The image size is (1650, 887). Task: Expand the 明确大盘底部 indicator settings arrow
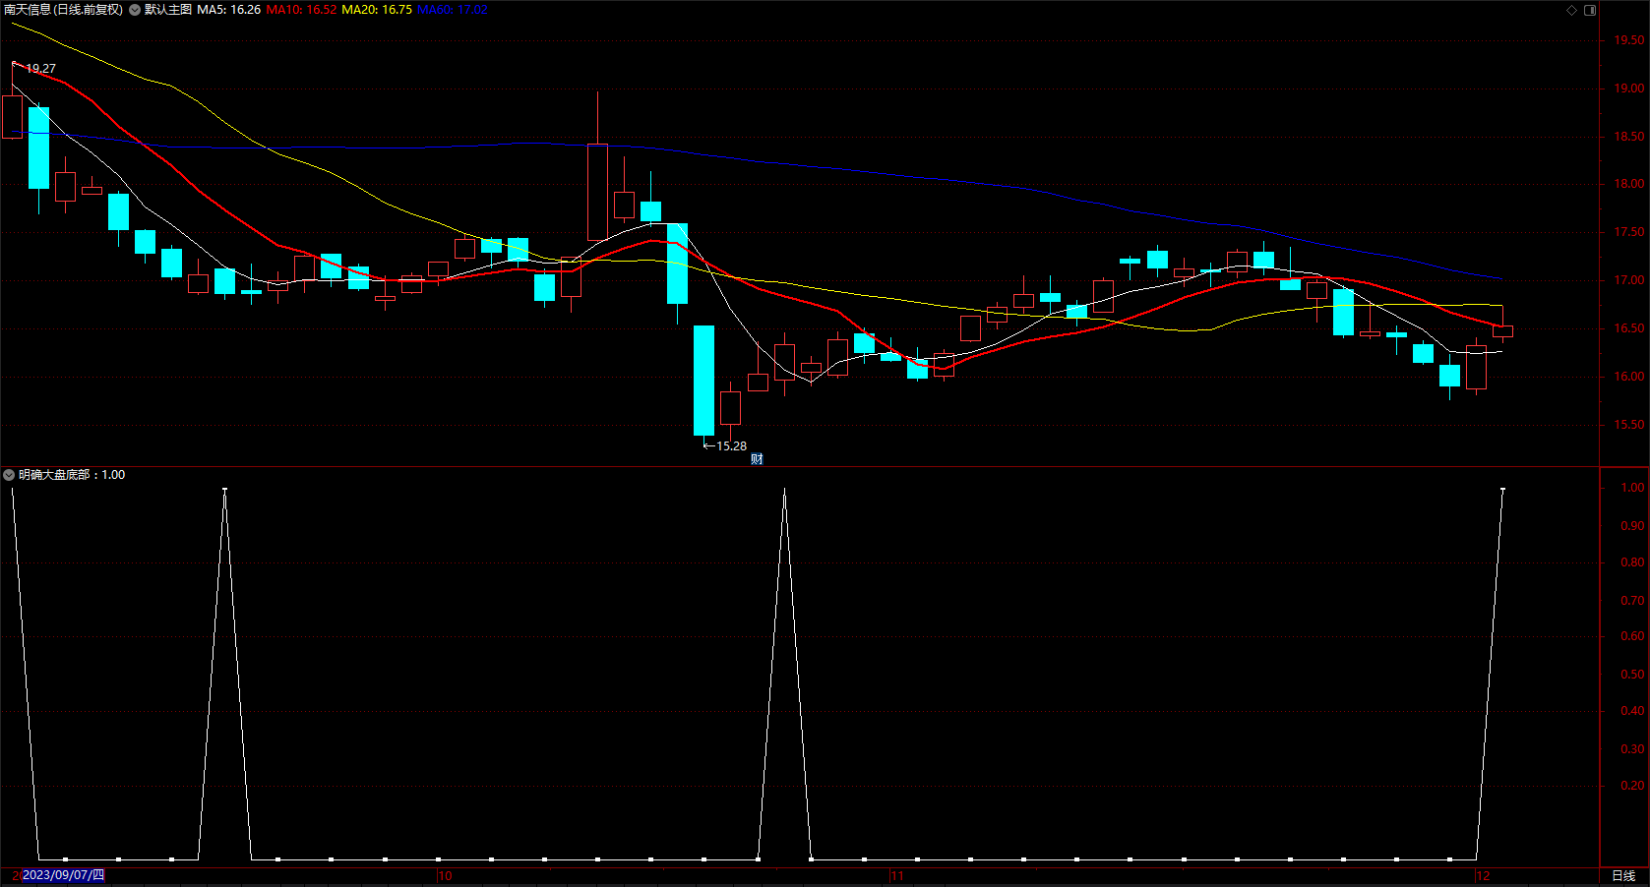9,475
